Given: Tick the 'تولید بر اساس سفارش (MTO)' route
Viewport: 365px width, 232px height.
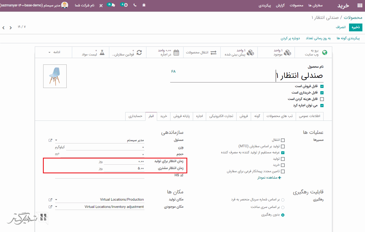Looking at the screenshot, I should coord(283,146).
